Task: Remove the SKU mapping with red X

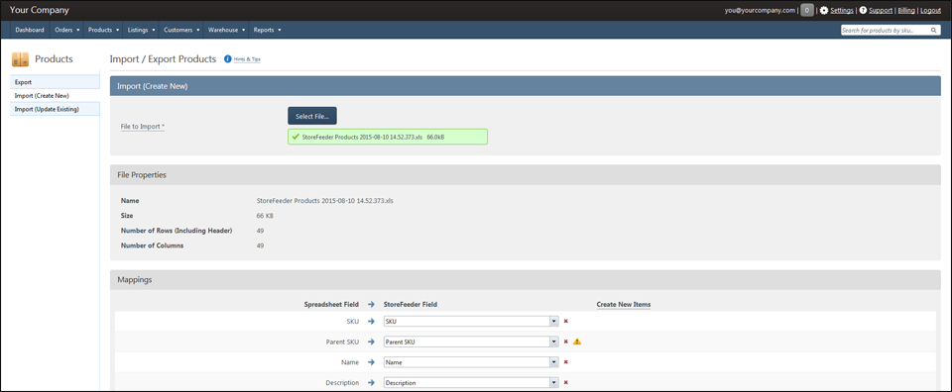Action: coord(566,321)
